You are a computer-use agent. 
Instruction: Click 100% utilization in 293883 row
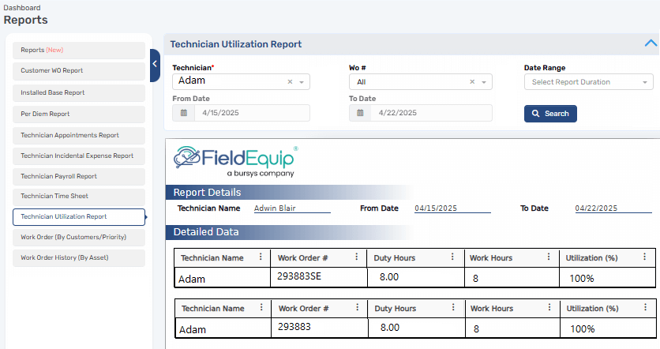(583, 329)
